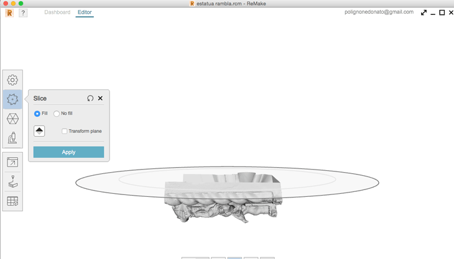
Task: Click the account email poligonedonato@gmail.com
Action: point(379,12)
